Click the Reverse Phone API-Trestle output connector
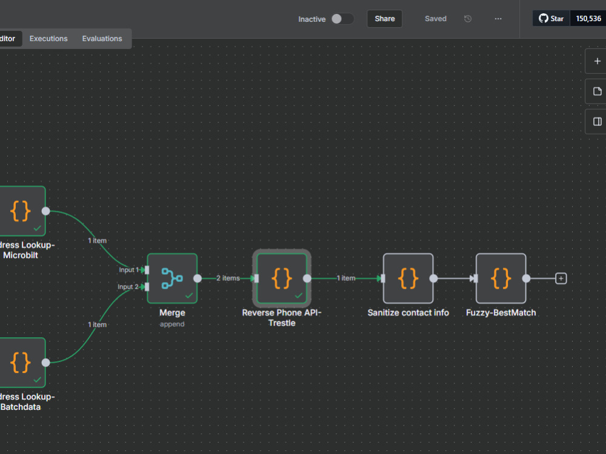606x454 pixels. tap(307, 278)
